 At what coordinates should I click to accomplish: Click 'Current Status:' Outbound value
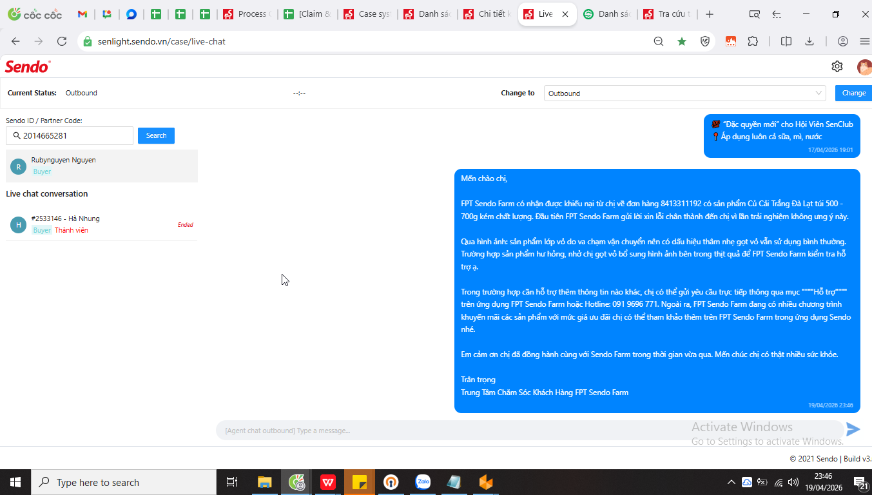[x=81, y=93]
